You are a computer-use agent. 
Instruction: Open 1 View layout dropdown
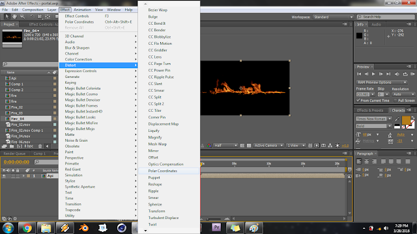[x=295, y=146]
